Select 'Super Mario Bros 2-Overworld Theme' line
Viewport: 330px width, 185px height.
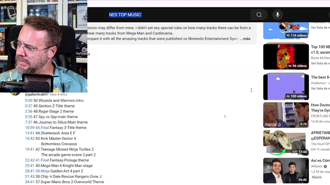70,182
